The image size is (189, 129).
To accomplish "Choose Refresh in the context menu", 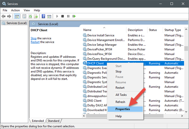I will coord(125,102).
